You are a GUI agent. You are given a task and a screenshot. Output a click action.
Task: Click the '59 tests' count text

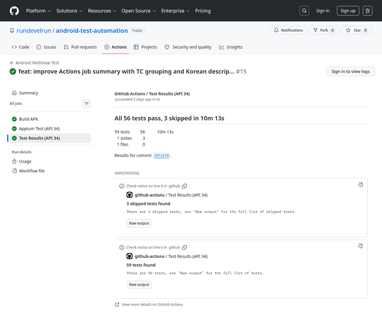(x=122, y=132)
